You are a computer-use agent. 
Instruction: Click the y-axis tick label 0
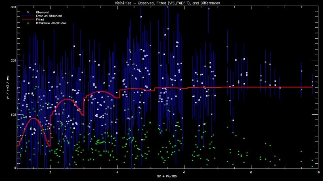coord(15,168)
